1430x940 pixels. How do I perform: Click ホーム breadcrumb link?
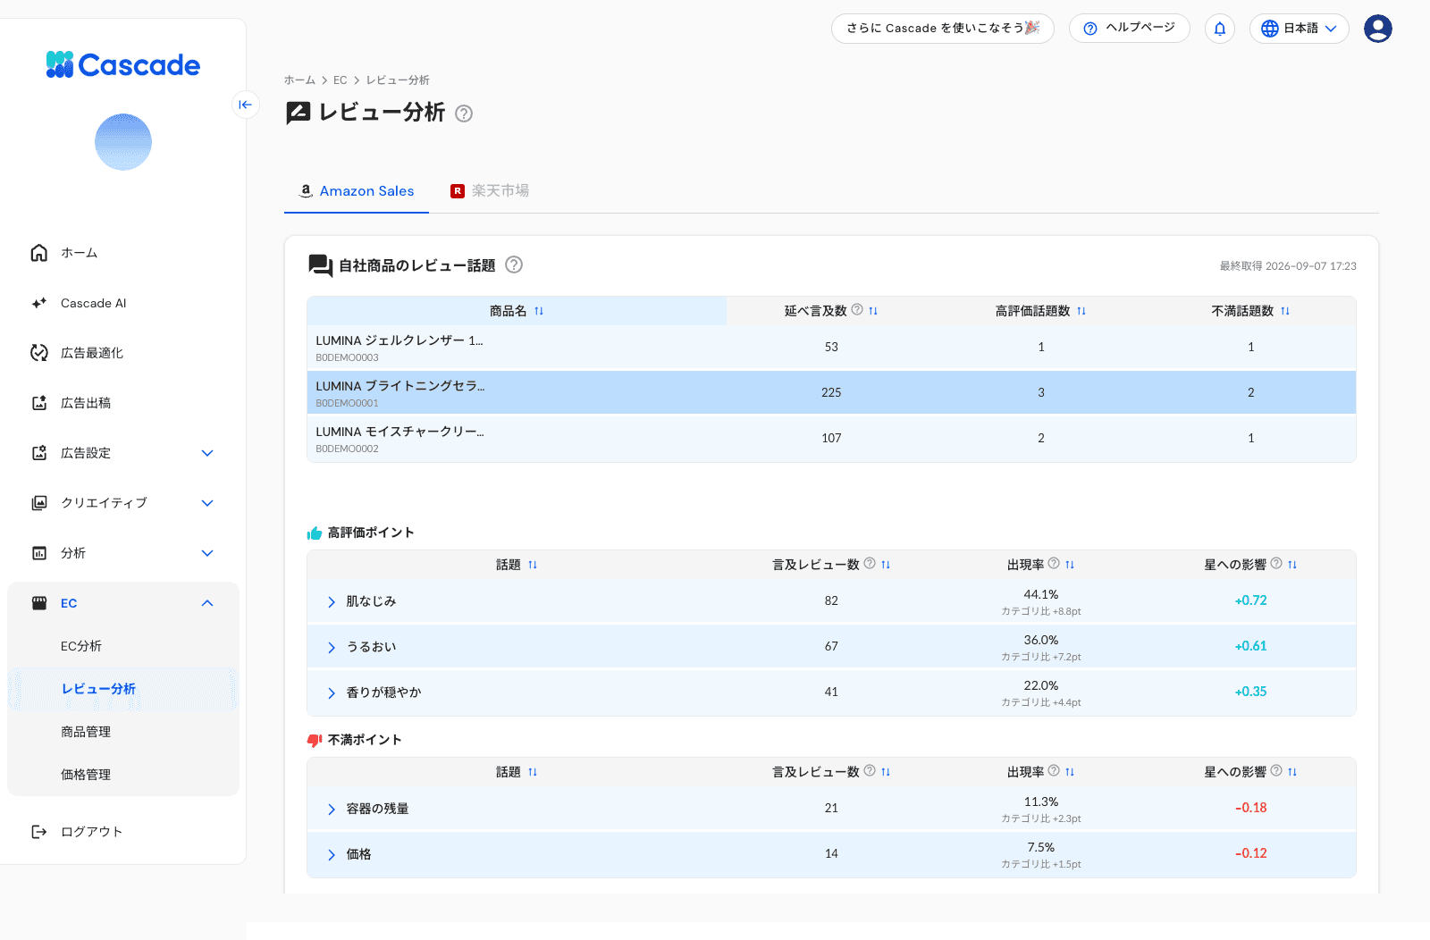[299, 80]
